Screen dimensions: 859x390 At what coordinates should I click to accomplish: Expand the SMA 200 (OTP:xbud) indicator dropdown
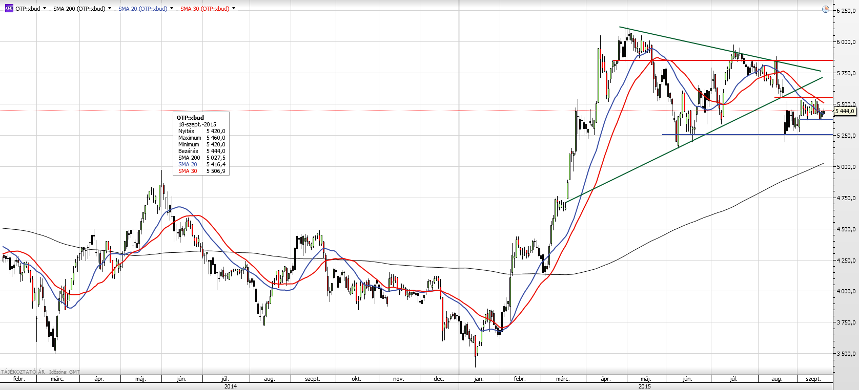pos(110,9)
